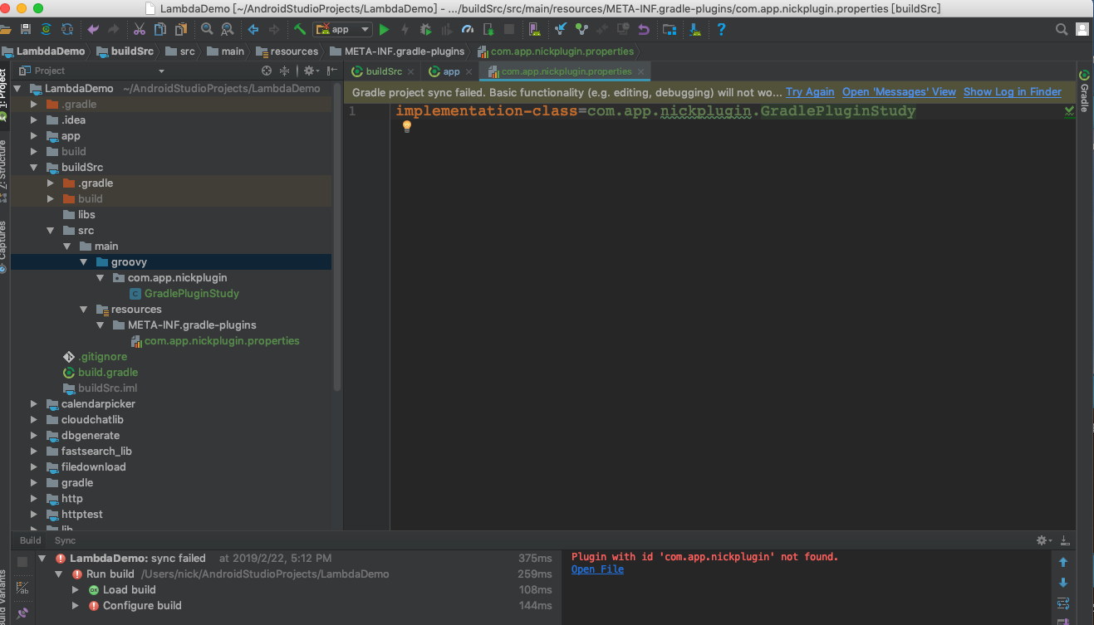Image resolution: width=1094 pixels, height=625 pixels.
Task: Click the Scroll from Source target icon
Action: pos(267,71)
